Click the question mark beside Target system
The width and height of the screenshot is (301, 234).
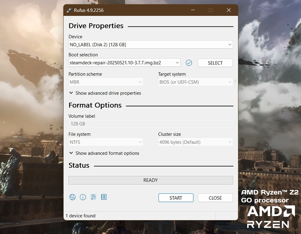pos(235,82)
